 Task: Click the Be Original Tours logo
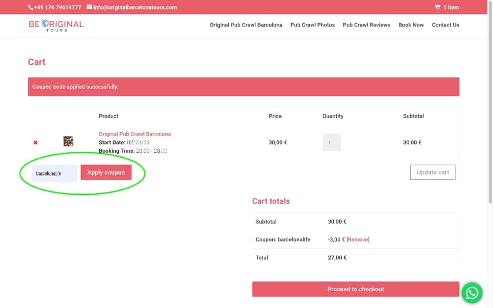pyautogui.click(x=56, y=25)
